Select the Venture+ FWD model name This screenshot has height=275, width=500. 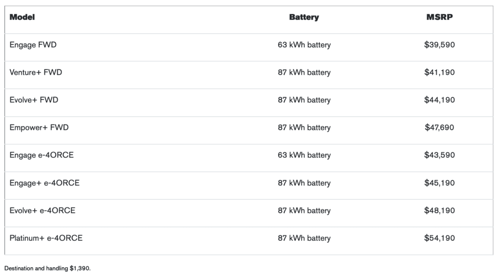click(x=36, y=72)
